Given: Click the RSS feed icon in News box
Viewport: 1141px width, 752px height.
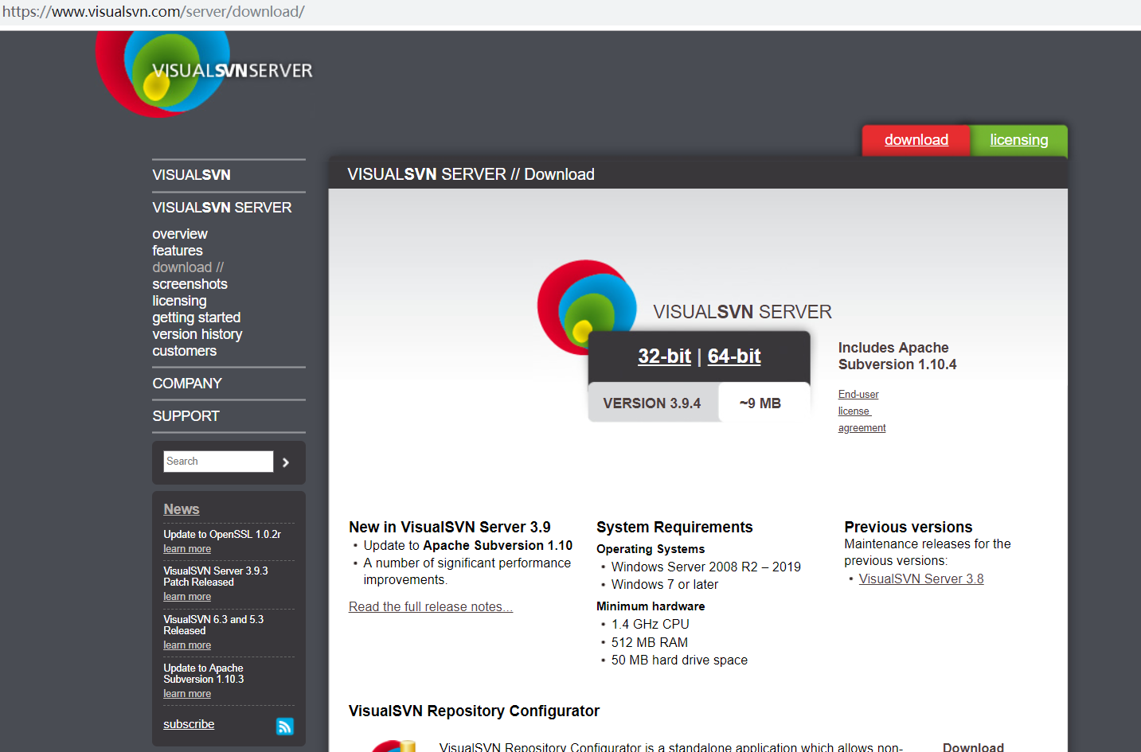Looking at the screenshot, I should tap(285, 726).
